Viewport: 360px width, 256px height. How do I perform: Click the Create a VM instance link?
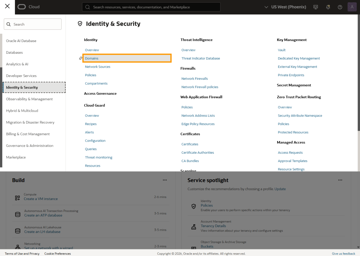[41, 199]
